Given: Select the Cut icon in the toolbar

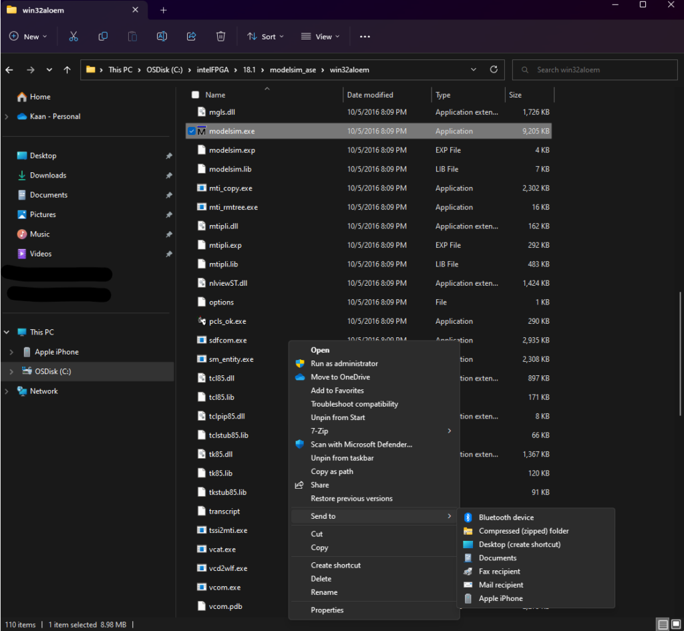Looking at the screenshot, I should point(73,36).
